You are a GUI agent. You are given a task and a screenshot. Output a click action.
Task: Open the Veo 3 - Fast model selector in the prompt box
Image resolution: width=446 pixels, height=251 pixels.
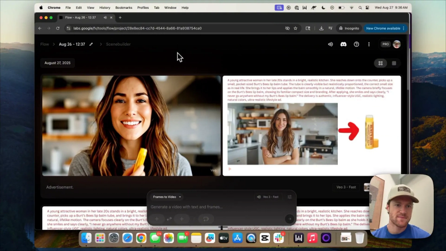coord(268,197)
